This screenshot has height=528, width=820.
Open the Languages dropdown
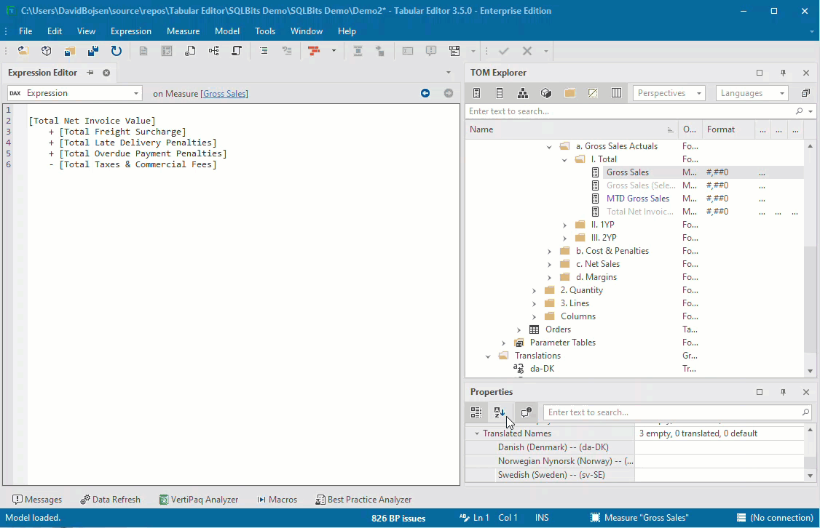coord(752,92)
